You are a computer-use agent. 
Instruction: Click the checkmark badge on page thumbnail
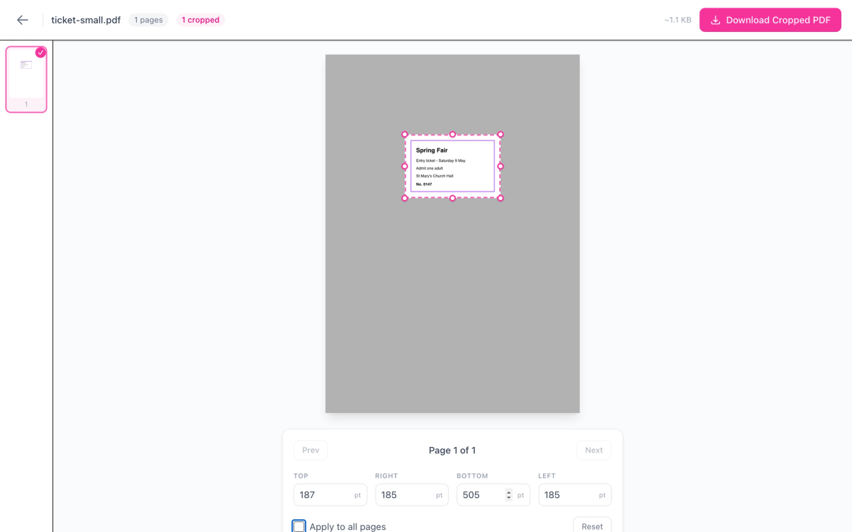(x=40, y=52)
